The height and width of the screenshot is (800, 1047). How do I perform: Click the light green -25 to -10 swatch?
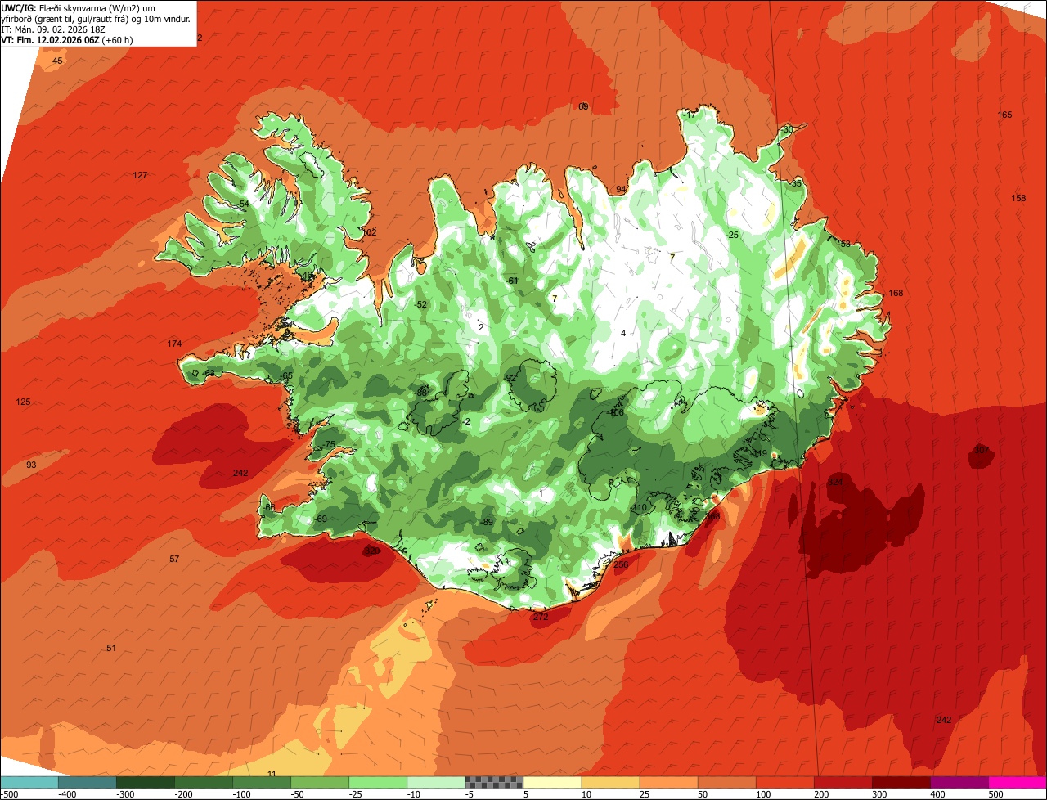[x=378, y=782]
